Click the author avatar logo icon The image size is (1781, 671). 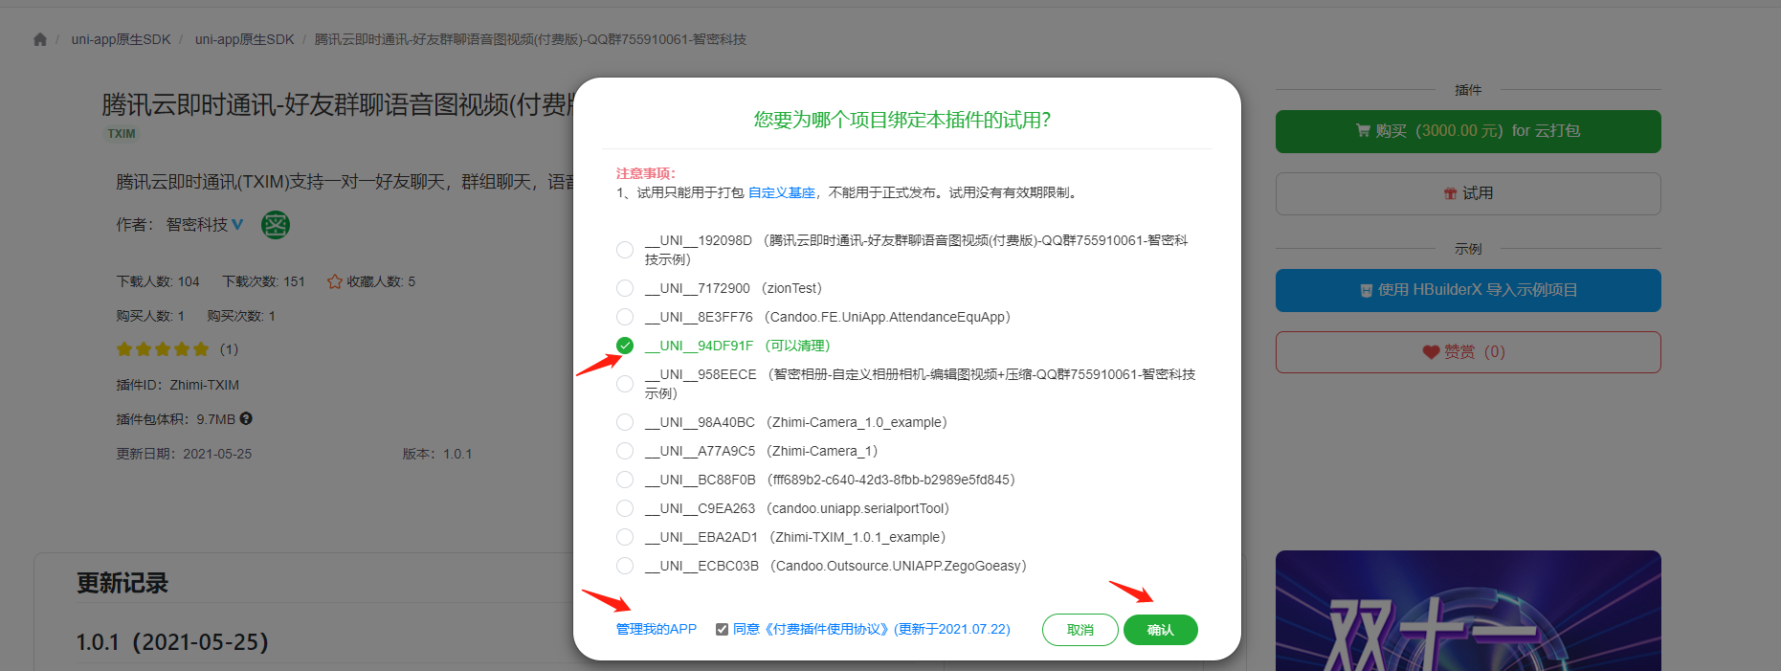(x=276, y=225)
